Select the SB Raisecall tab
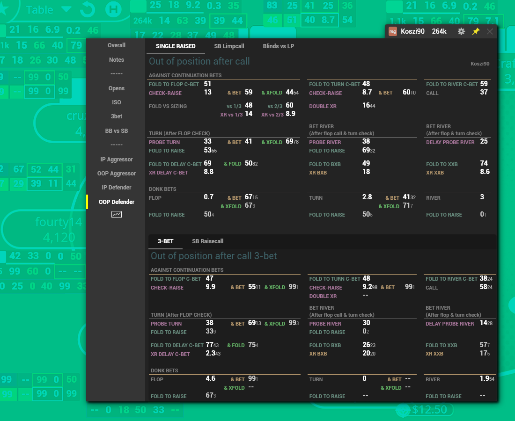The image size is (515, 421). (207, 241)
